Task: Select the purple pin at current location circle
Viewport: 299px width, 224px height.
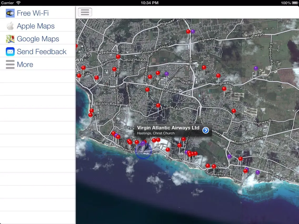Action: pyautogui.click(x=143, y=143)
